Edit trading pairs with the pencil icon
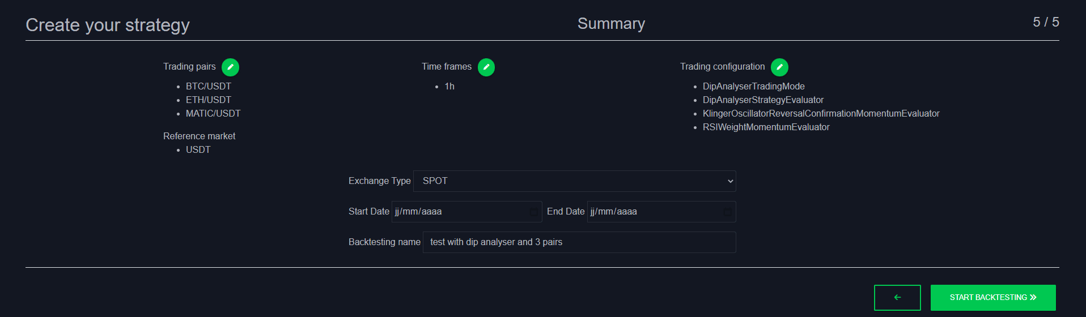The image size is (1086, 317). (x=230, y=67)
